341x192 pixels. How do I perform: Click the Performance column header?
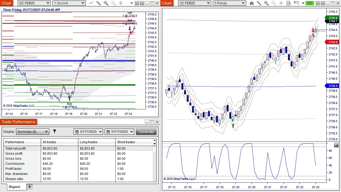[x=22, y=142]
